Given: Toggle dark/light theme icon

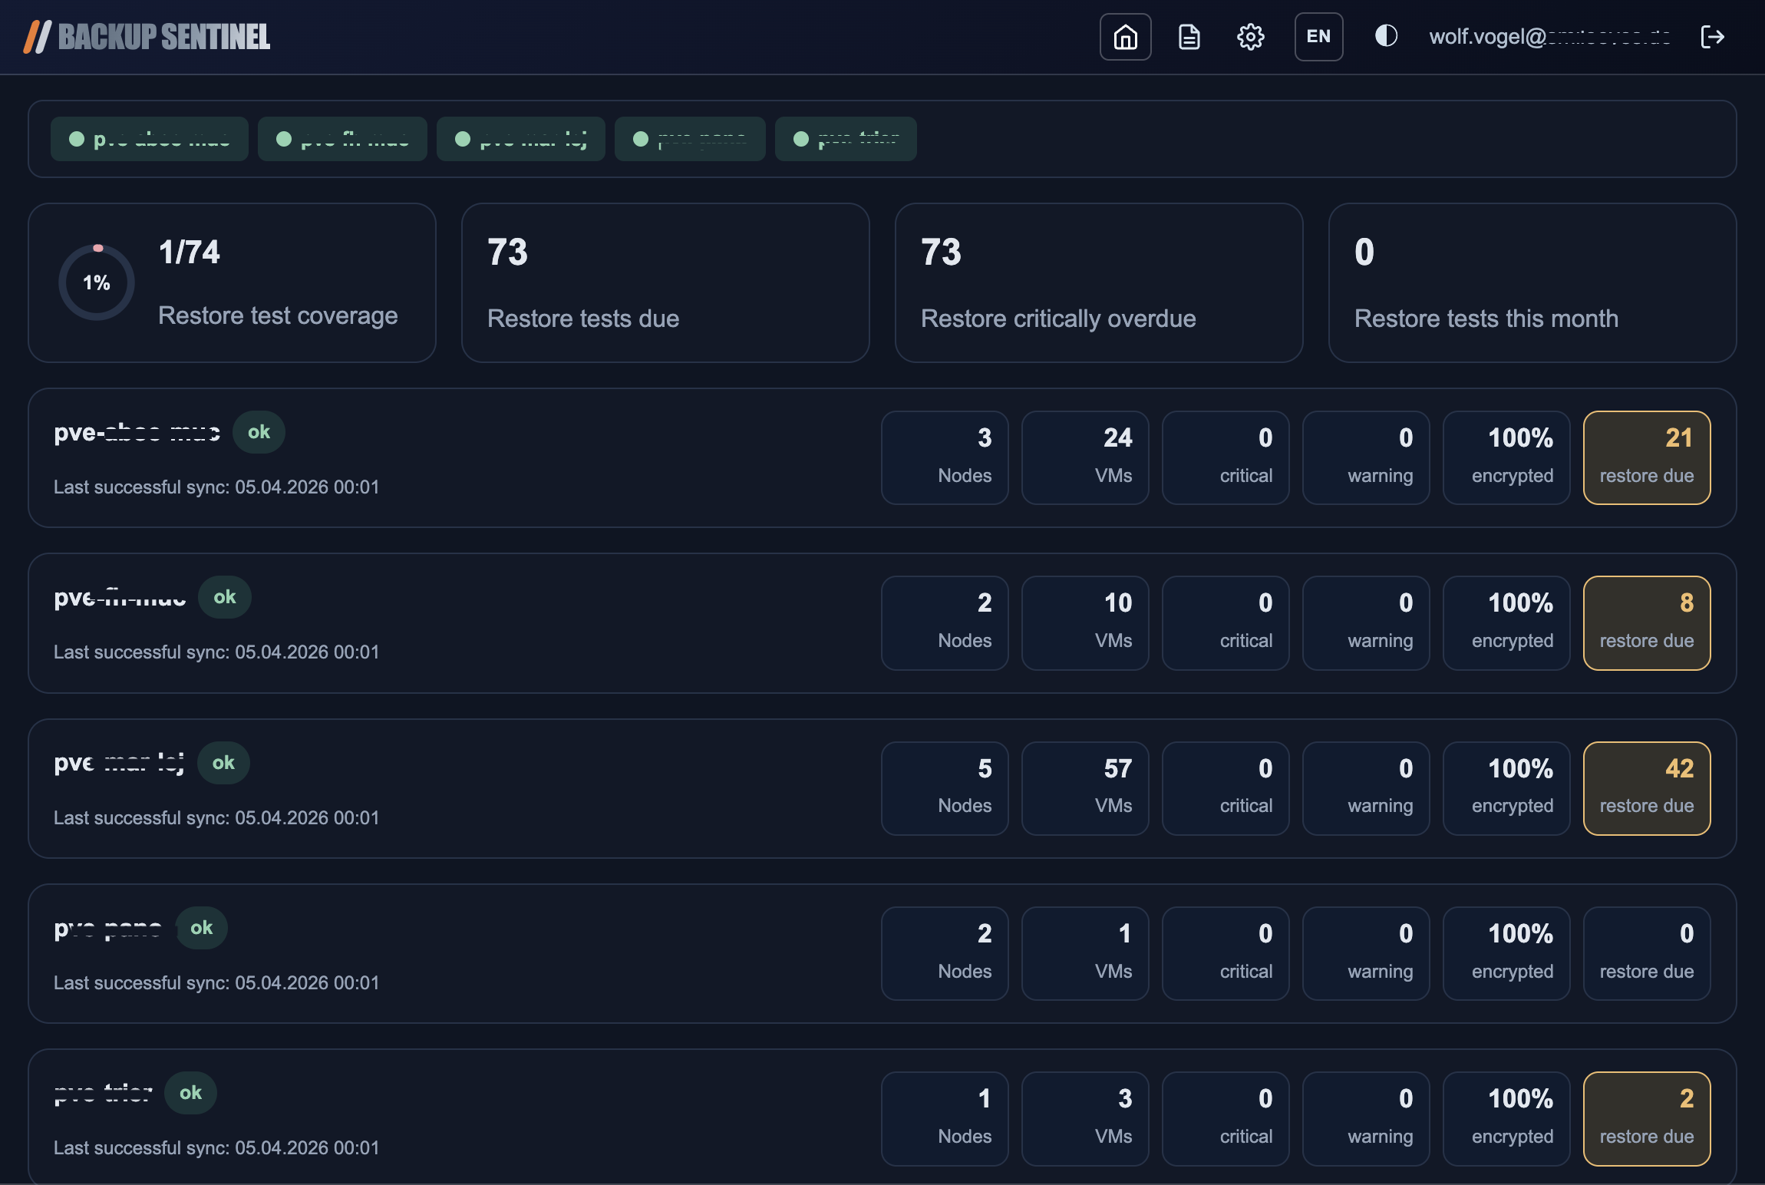Looking at the screenshot, I should tap(1385, 36).
